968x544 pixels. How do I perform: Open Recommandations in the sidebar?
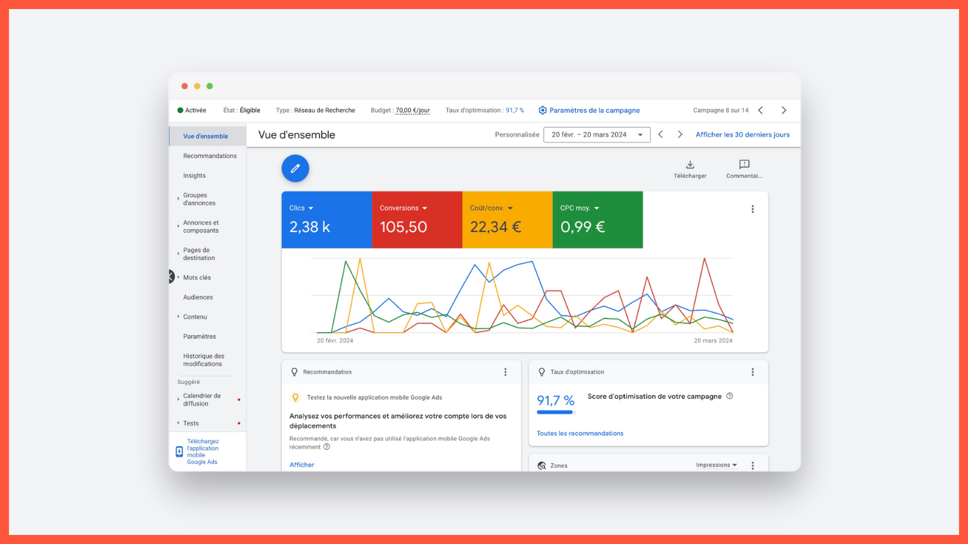coord(210,156)
